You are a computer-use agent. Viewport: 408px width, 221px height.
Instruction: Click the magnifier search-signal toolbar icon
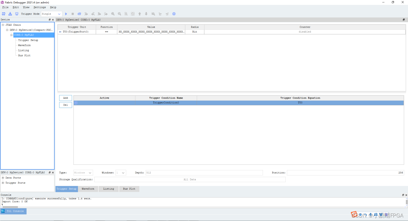coord(153,14)
